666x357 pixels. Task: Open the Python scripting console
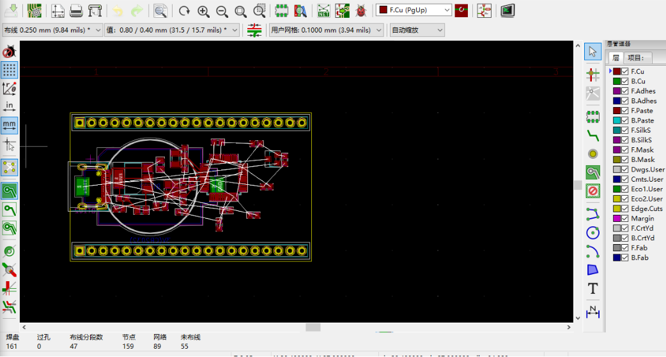(x=507, y=11)
